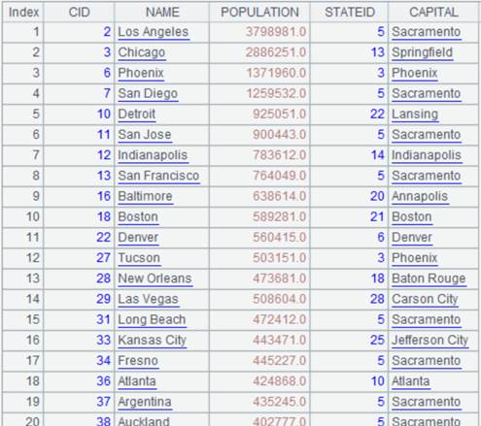Screen dimensions: 481x426
Task: Select the Las Vegas name link
Action: pyautogui.click(x=148, y=300)
